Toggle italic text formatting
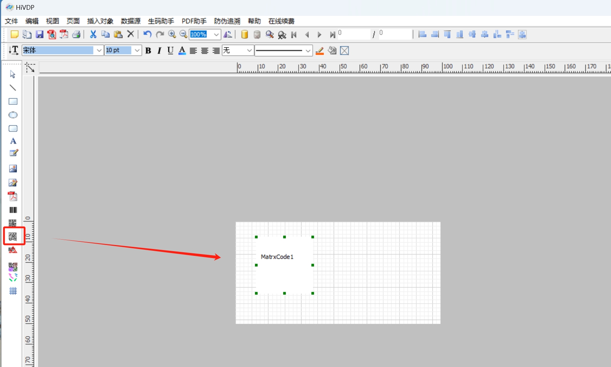Viewport: 611px width, 367px height. (159, 51)
